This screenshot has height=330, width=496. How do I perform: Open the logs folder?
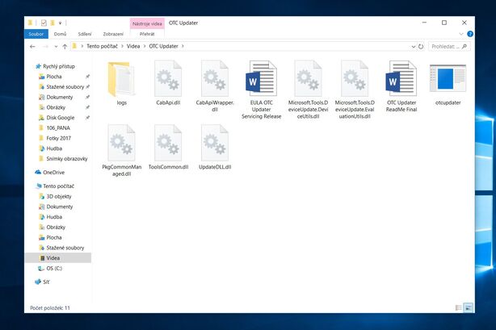121,83
